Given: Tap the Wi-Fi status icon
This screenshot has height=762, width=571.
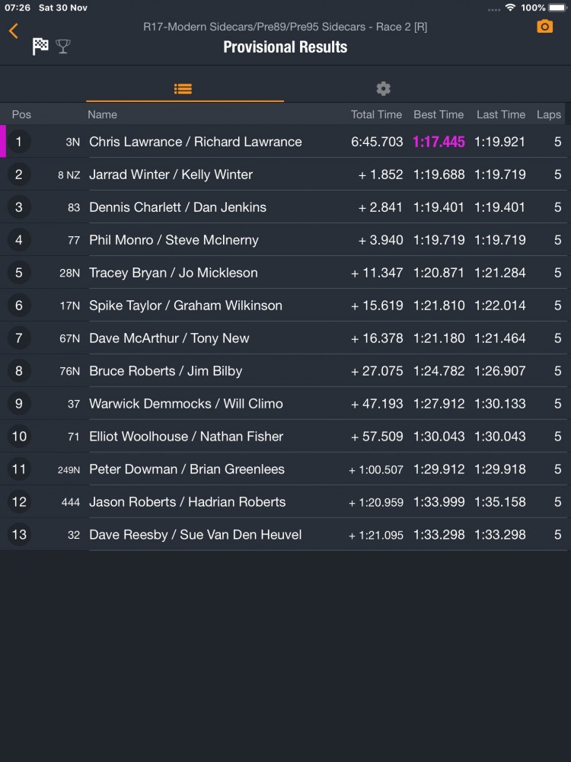Looking at the screenshot, I should click(509, 8).
